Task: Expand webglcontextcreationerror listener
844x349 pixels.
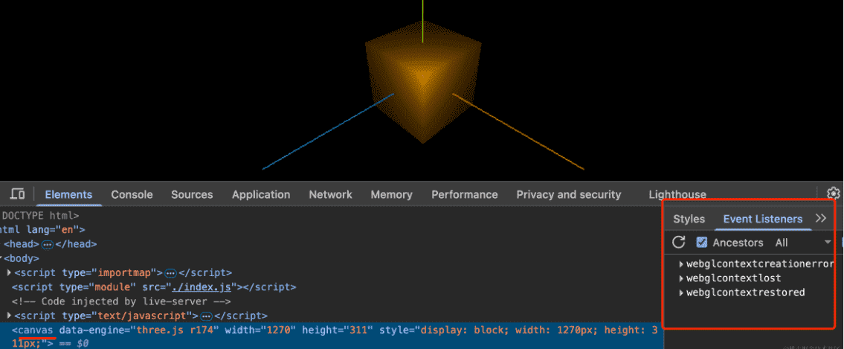Action: (x=681, y=264)
